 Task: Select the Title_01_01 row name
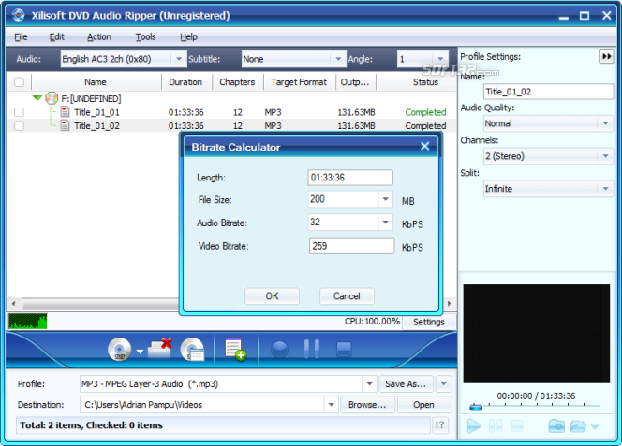(96, 112)
